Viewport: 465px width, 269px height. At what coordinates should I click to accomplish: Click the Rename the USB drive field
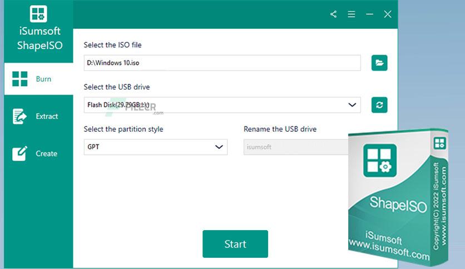tap(296, 147)
